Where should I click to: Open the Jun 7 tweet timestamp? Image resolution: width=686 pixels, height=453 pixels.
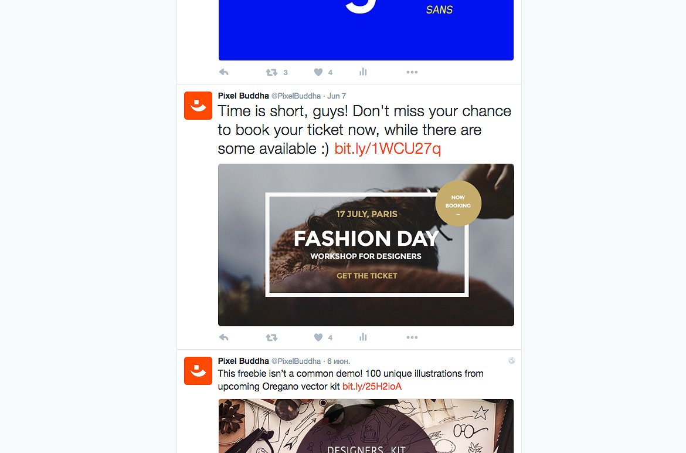coord(337,96)
